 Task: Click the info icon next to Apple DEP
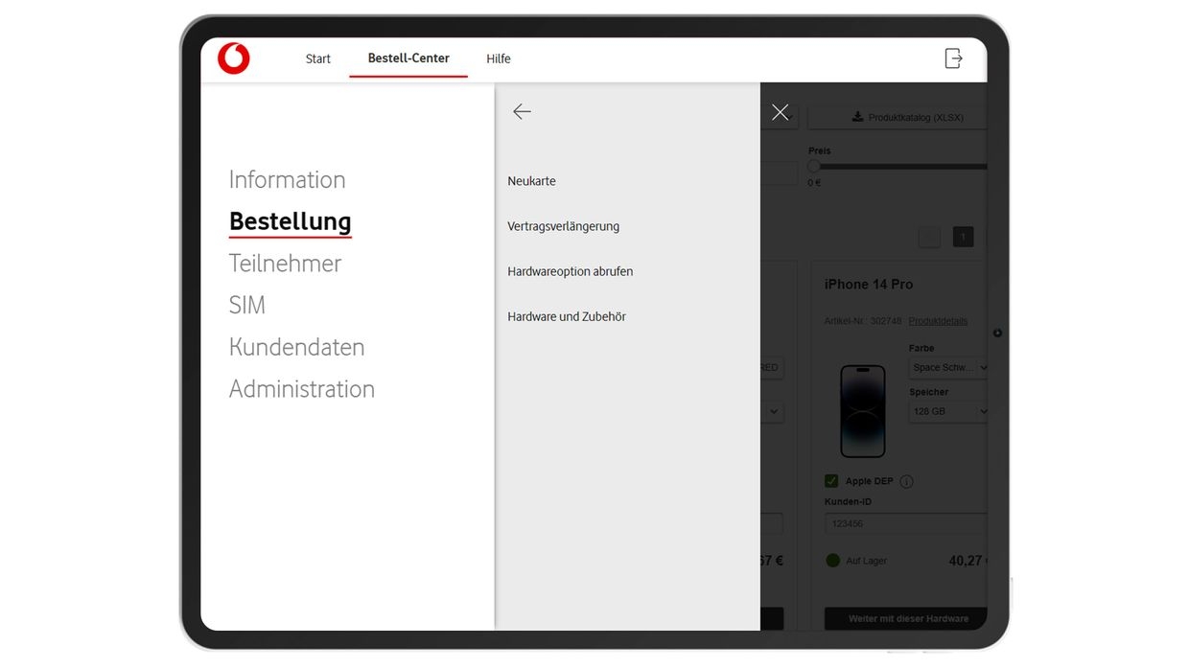(x=905, y=481)
